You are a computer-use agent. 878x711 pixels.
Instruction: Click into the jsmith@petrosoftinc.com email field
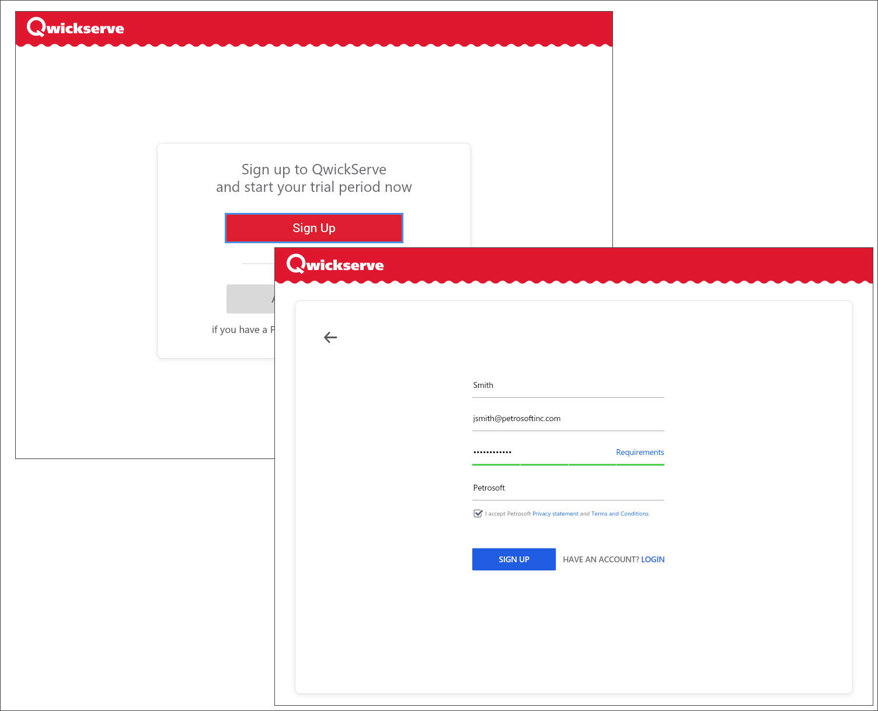567,419
